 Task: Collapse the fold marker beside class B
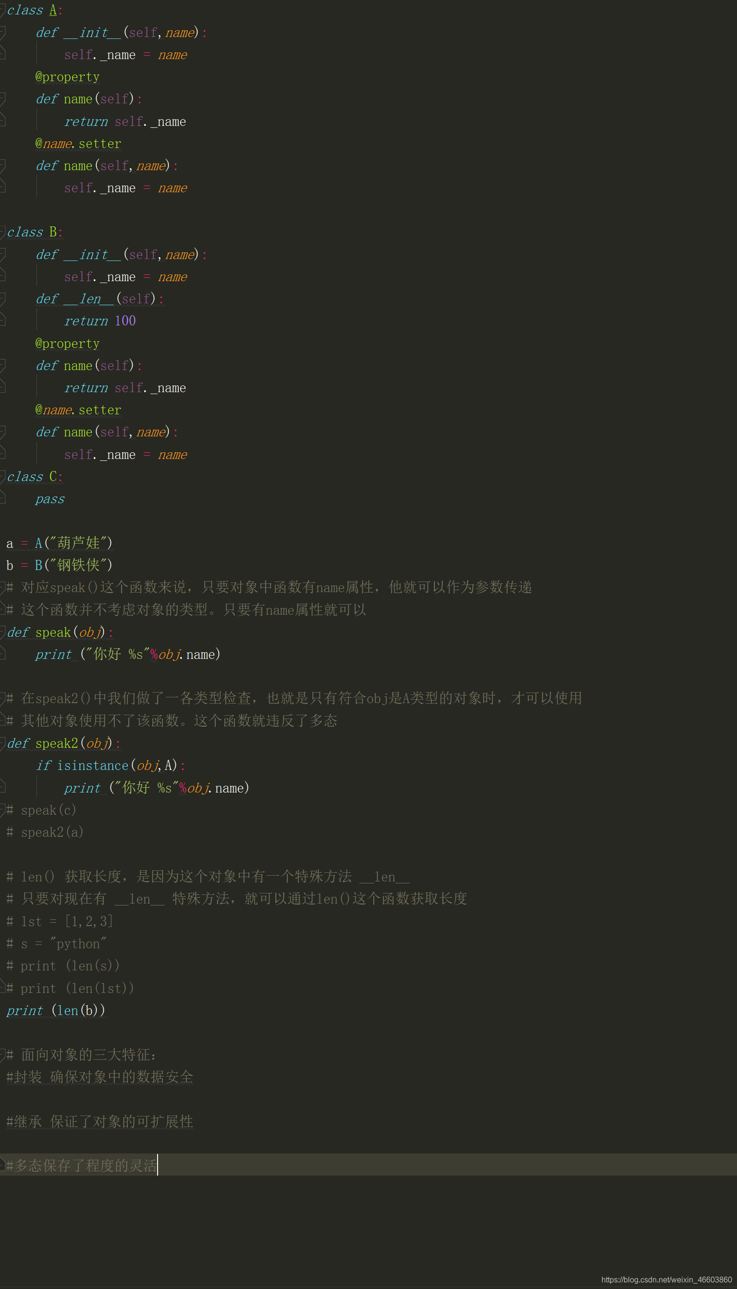coord(2,233)
